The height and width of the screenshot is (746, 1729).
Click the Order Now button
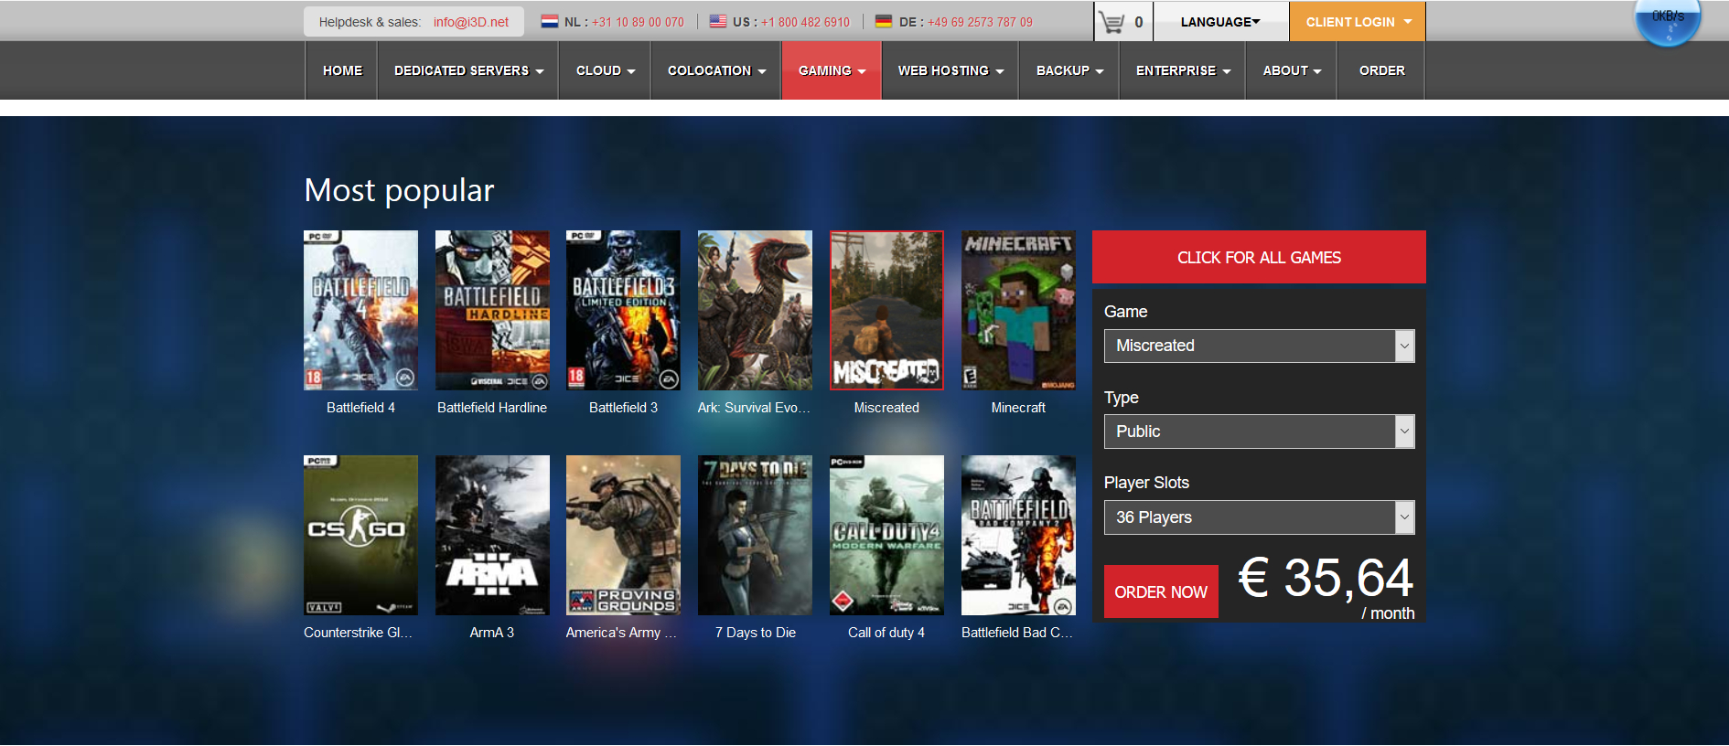[1161, 591]
